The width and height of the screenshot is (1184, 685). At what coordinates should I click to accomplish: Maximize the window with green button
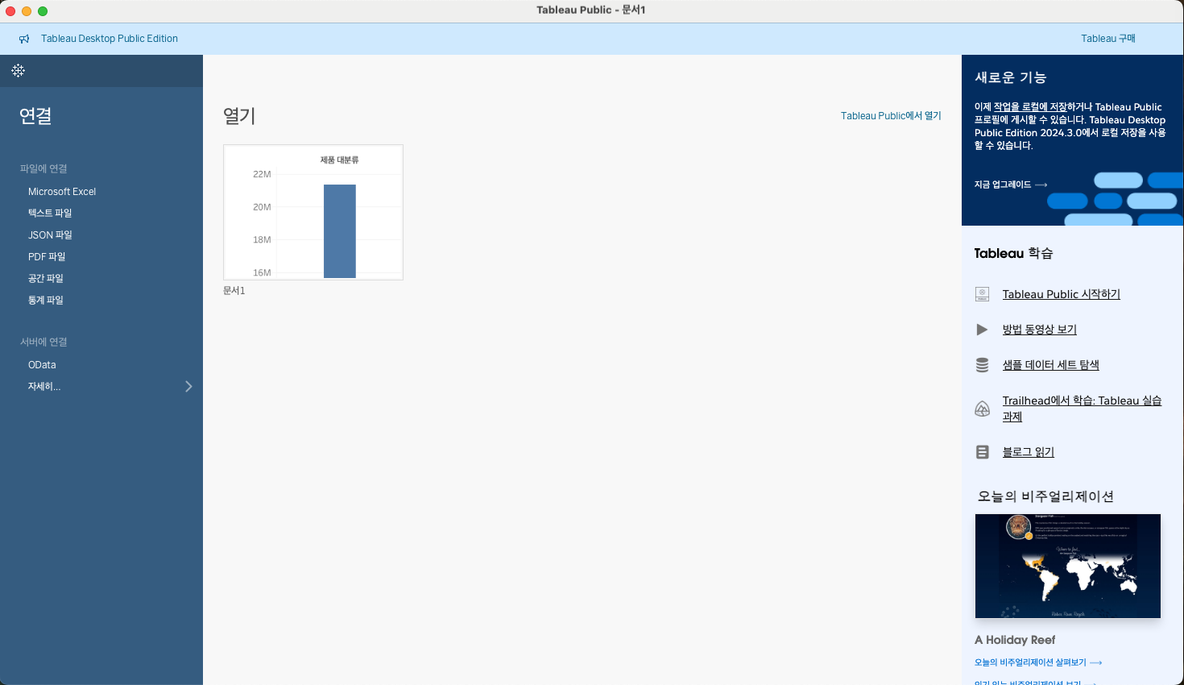pyautogui.click(x=43, y=10)
